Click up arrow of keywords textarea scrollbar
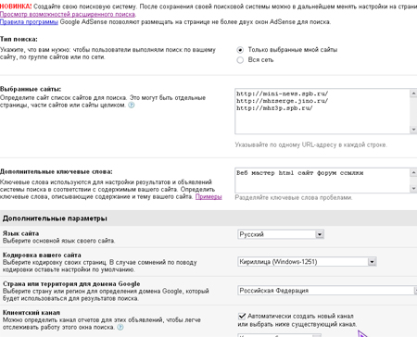 413,172
